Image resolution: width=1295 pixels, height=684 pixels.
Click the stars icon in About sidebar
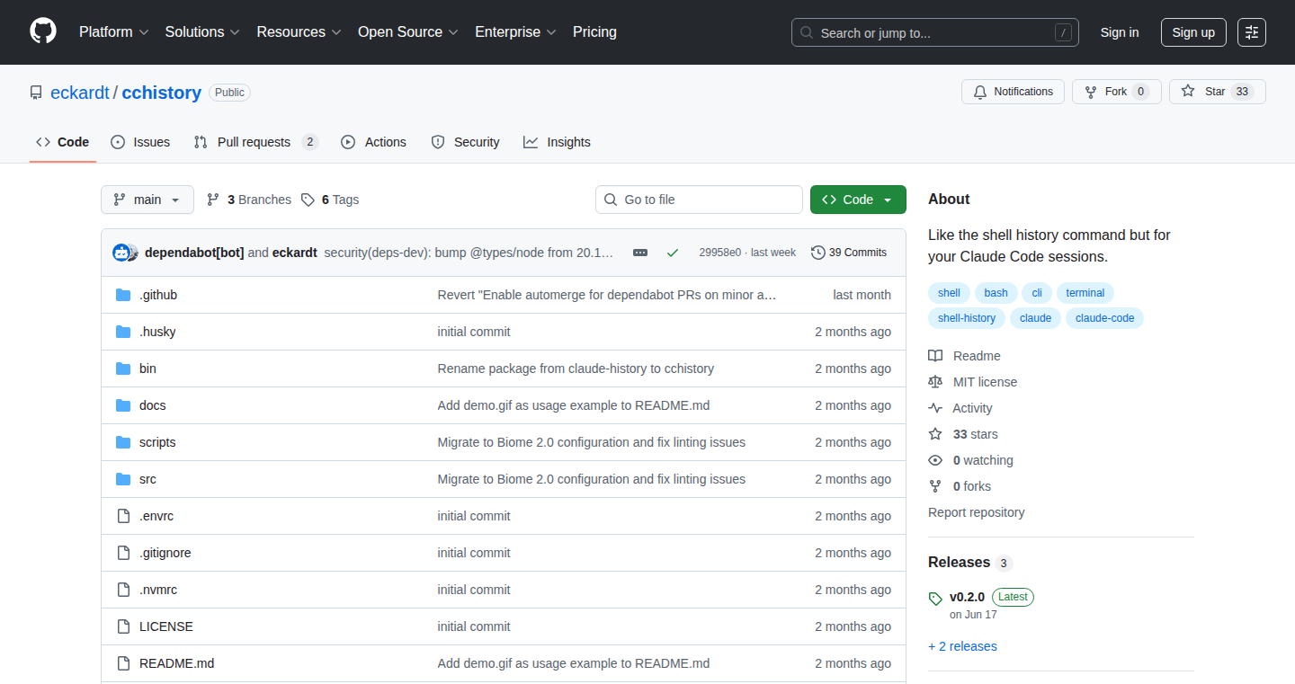tap(935, 434)
